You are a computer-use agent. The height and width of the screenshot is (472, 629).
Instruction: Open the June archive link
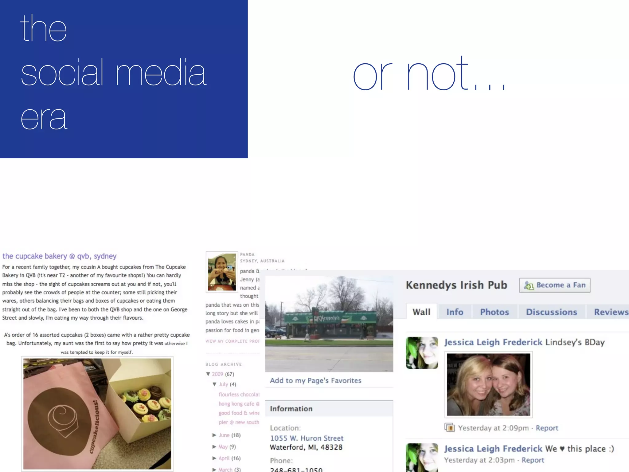[224, 435]
